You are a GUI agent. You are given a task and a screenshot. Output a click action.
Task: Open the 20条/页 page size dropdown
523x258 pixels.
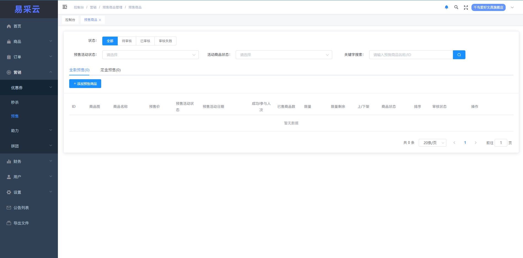tap(432, 142)
